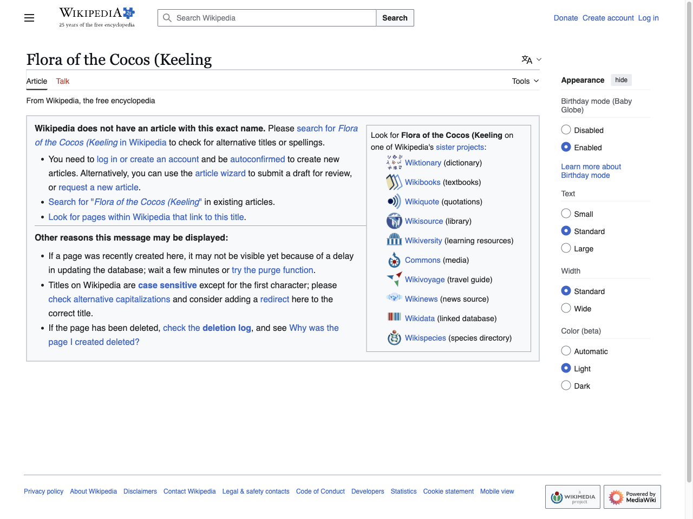Switch page width to Wide
693x519 pixels.
point(566,308)
